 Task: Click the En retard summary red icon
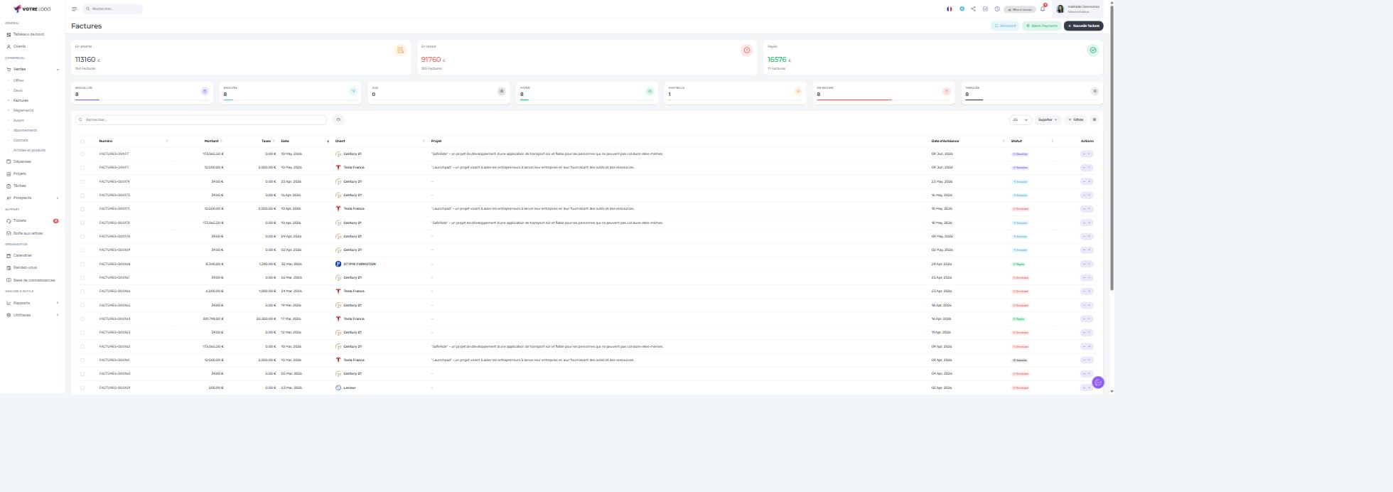[x=746, y=50]
